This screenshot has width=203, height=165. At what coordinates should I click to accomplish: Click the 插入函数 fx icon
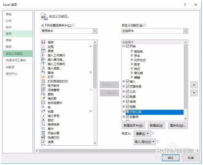(43, 68)
